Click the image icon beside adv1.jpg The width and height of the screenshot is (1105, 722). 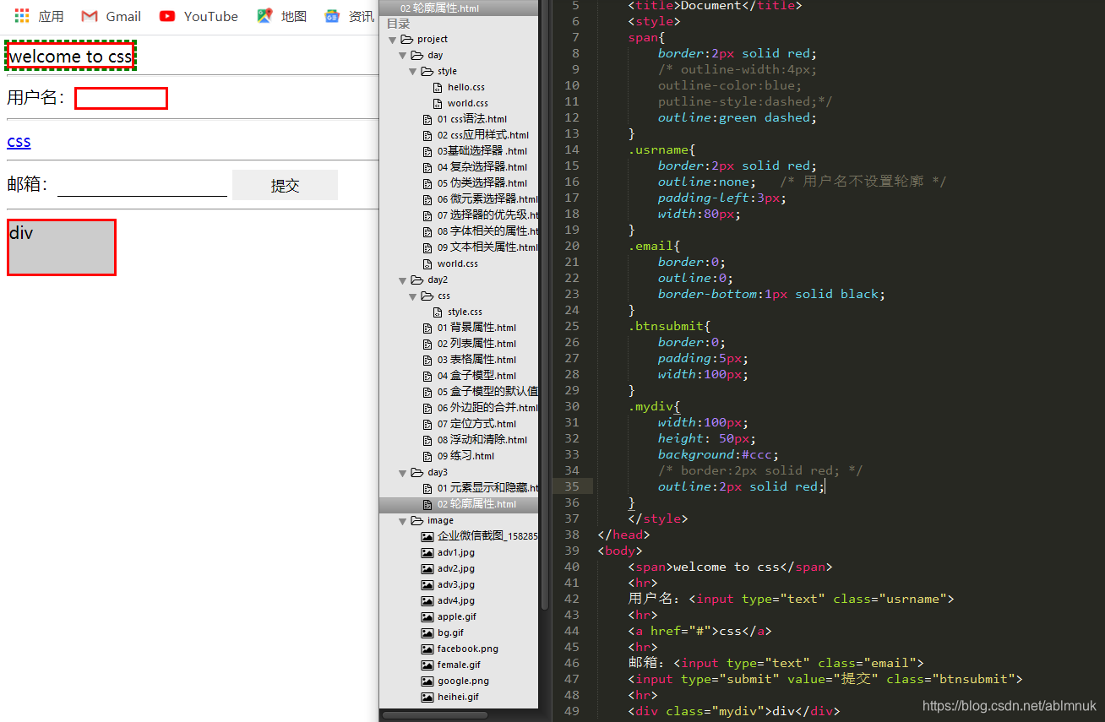(x=427, y=552)
